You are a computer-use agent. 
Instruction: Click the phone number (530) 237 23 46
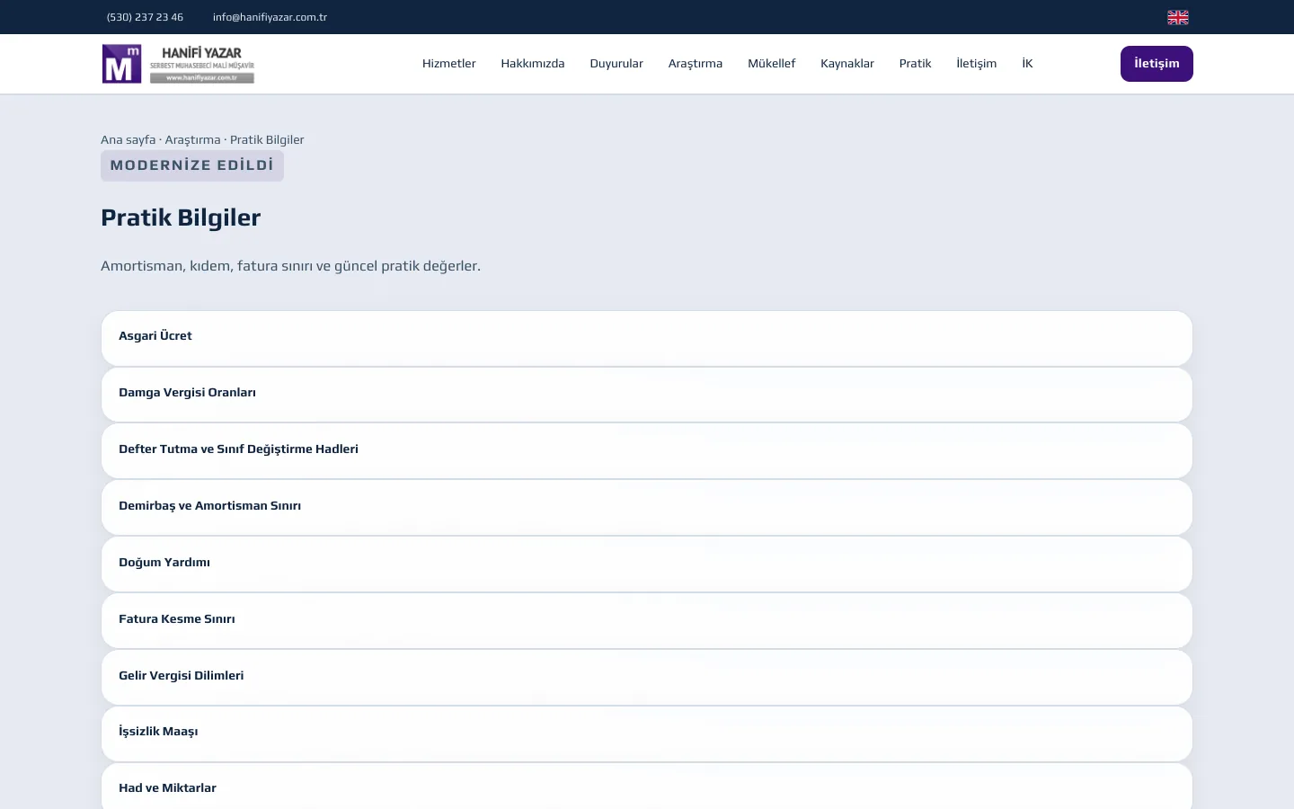[145, 17]
